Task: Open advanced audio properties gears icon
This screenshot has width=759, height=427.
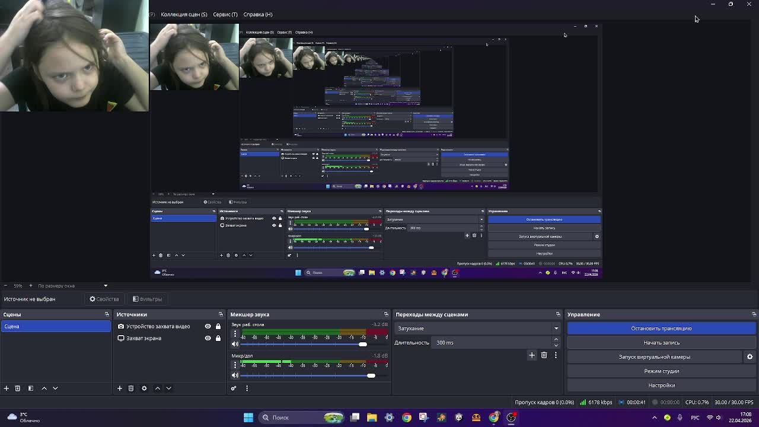Action: click(234, 388)
